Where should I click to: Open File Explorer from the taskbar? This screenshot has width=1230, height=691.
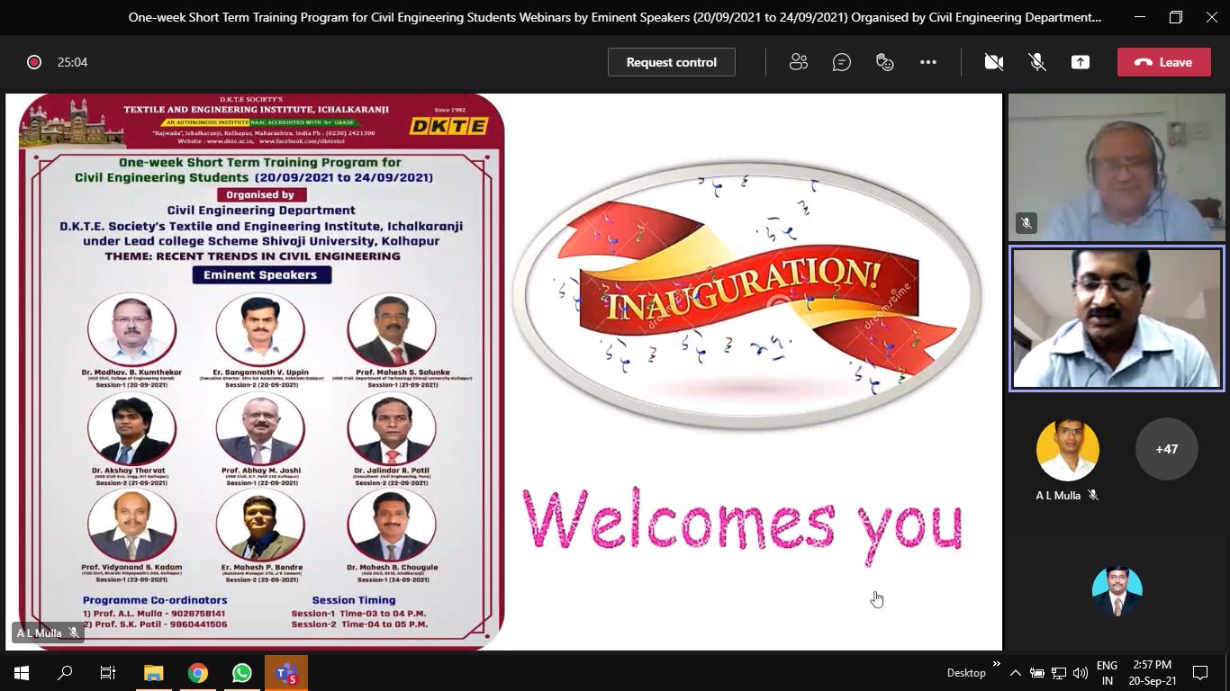click(x=153, y=672)
